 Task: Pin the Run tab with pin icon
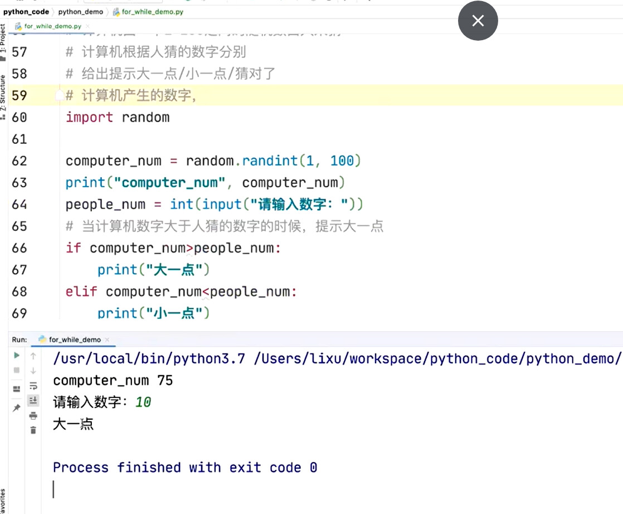tap(16, 408)
